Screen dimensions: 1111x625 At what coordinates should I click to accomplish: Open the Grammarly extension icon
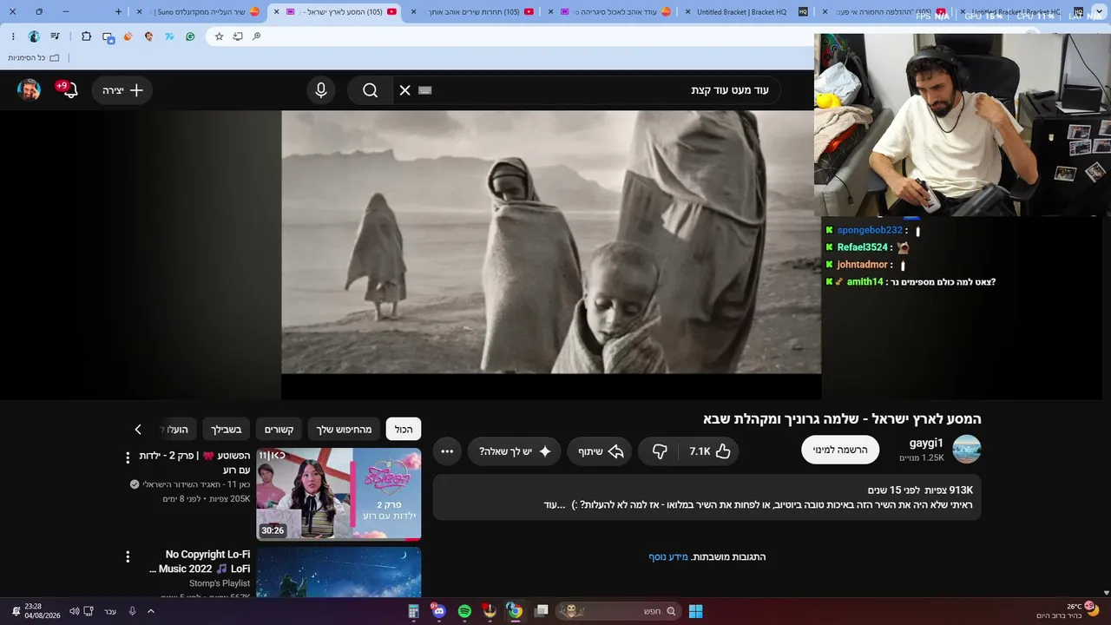pyautogui.click(x=190, y=36)
